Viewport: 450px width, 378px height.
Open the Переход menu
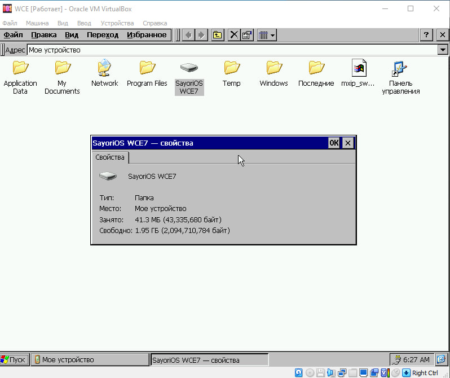pyautogui.click(x=103, y=35)
